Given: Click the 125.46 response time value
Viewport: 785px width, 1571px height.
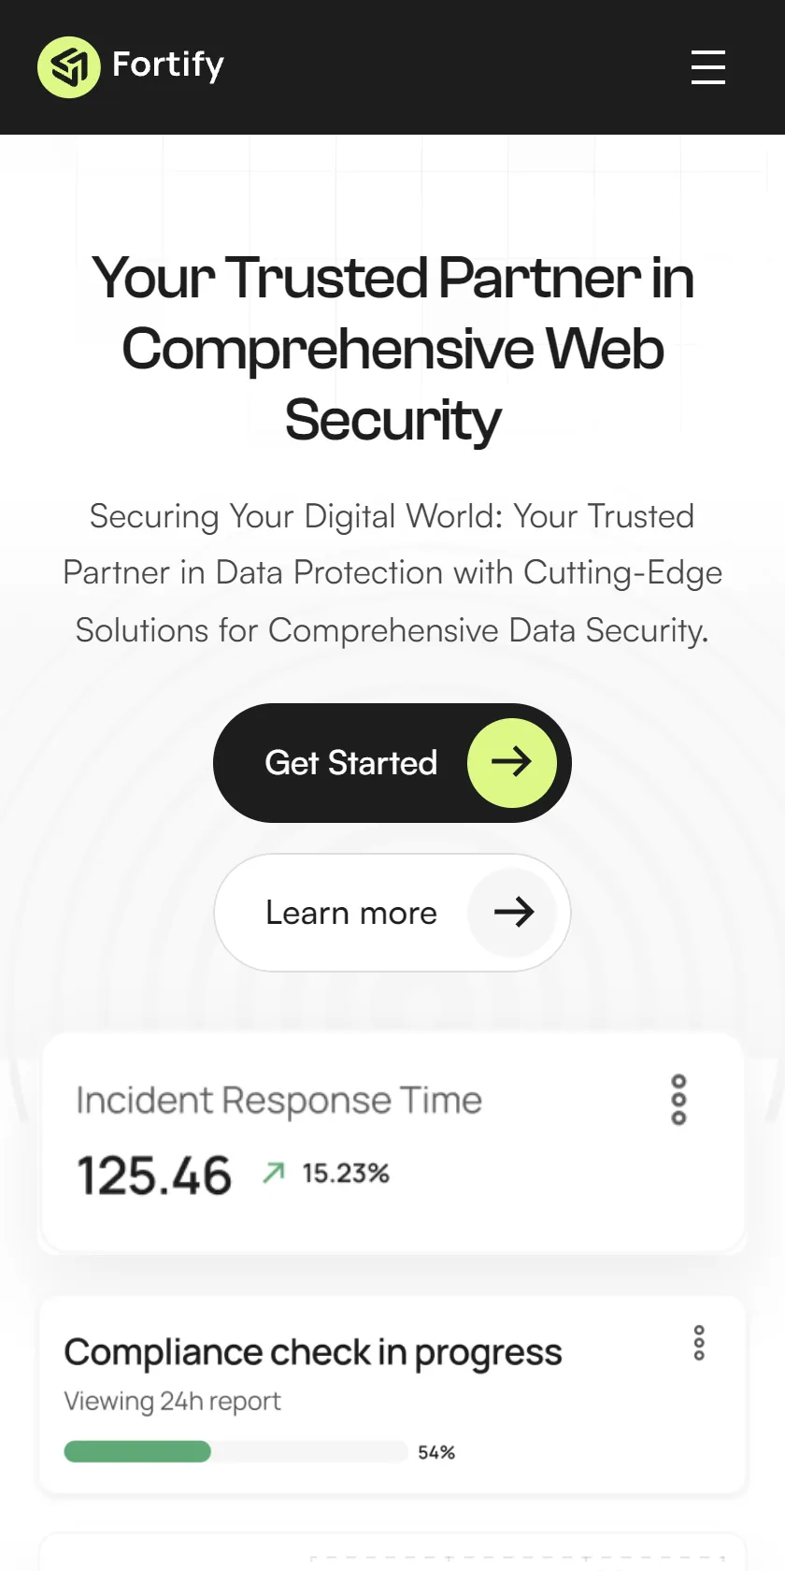Looking at the screenshot, I should 154,1175.
